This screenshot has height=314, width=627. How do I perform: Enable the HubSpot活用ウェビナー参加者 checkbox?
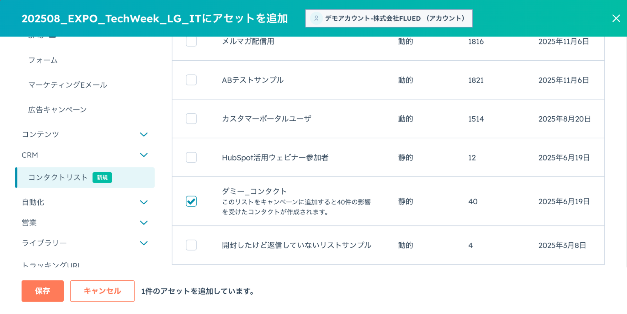click(x=191, y=157)
